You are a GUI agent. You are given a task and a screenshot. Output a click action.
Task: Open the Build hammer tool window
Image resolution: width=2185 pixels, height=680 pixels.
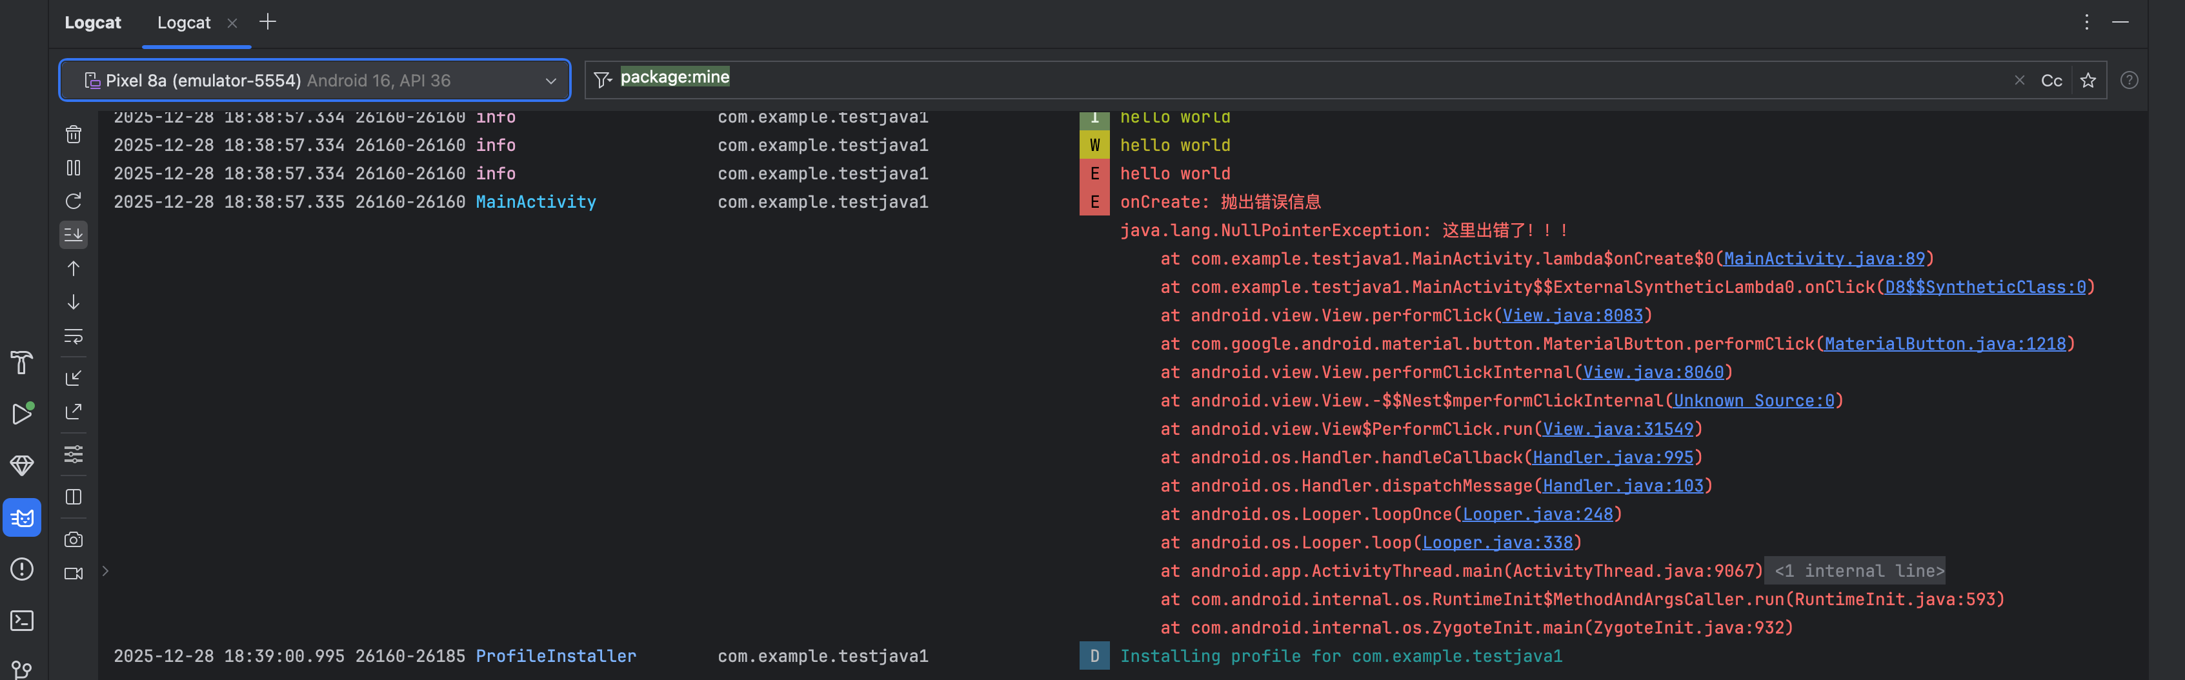tap(22, 363)
